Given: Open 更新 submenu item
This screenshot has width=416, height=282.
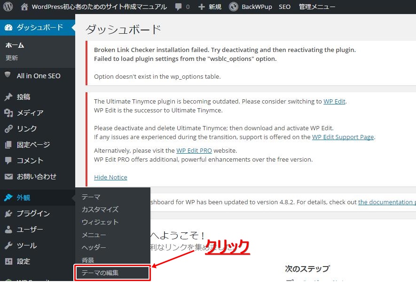Looking at the screenshot, I should coord(12,58).
